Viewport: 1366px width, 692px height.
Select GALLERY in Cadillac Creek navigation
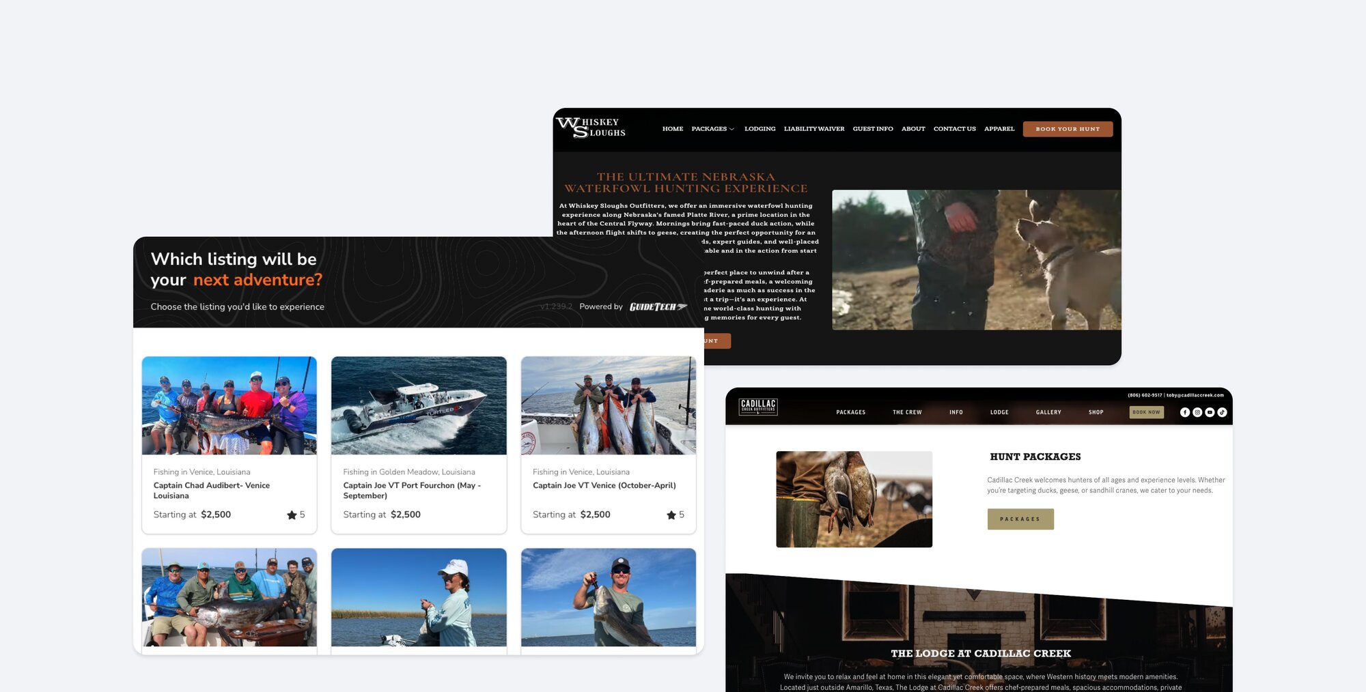[x=1048, y=412]
